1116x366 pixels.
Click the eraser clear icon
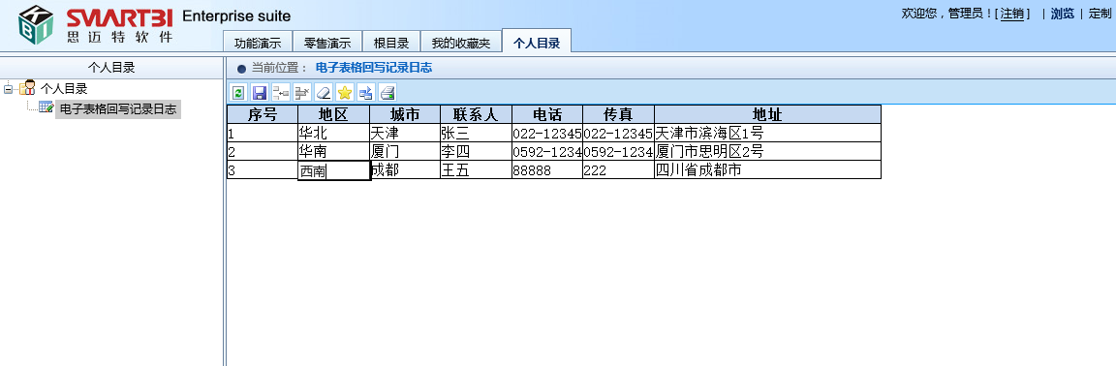pos(324,93)
